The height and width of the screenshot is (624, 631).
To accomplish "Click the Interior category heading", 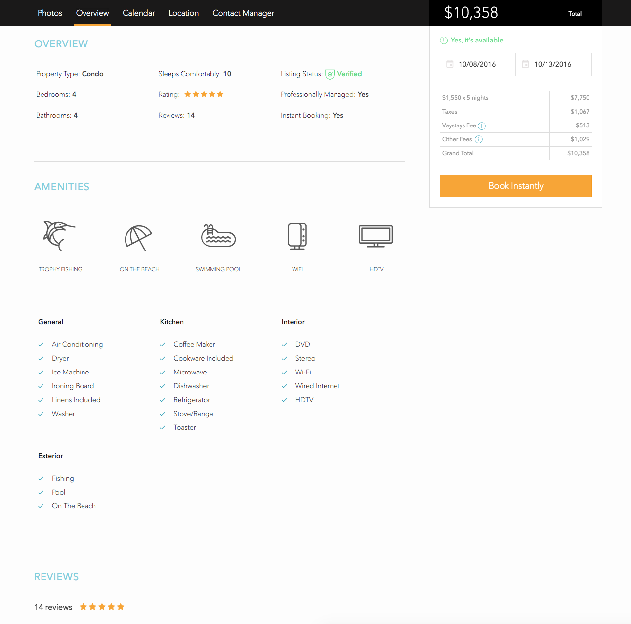I will (293, 322).
